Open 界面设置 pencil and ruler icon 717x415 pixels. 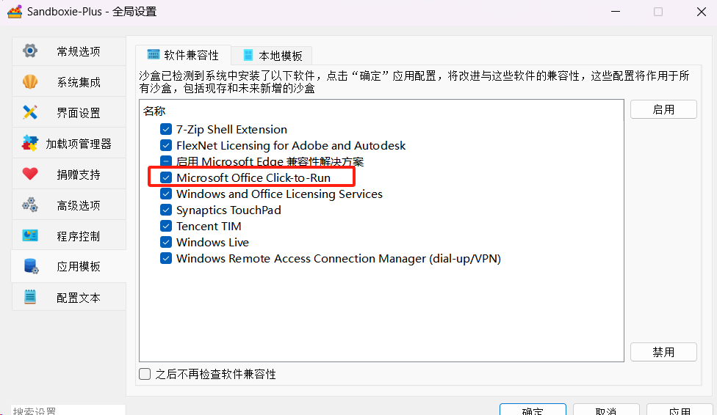(x=30, y=112)
